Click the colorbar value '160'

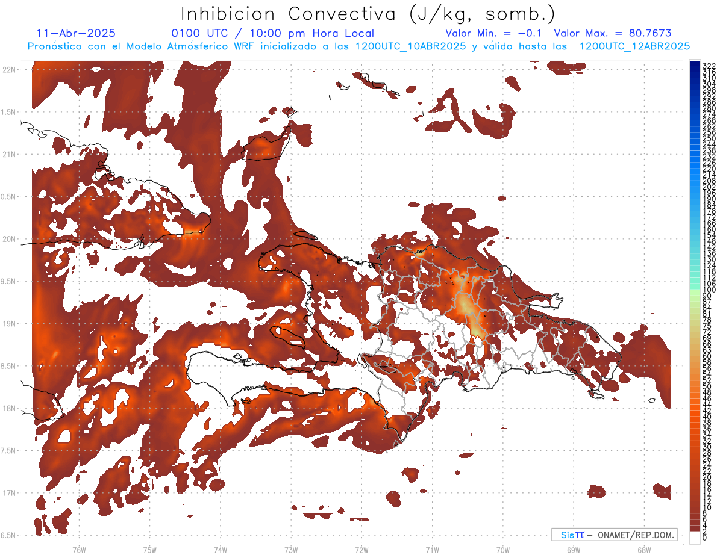coord(709,229)
